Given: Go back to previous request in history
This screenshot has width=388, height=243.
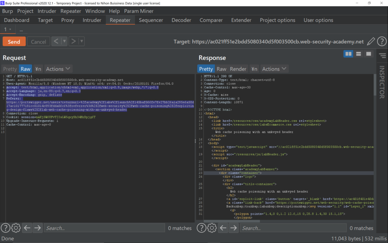Looking at the screenshot, I should 56,41.
